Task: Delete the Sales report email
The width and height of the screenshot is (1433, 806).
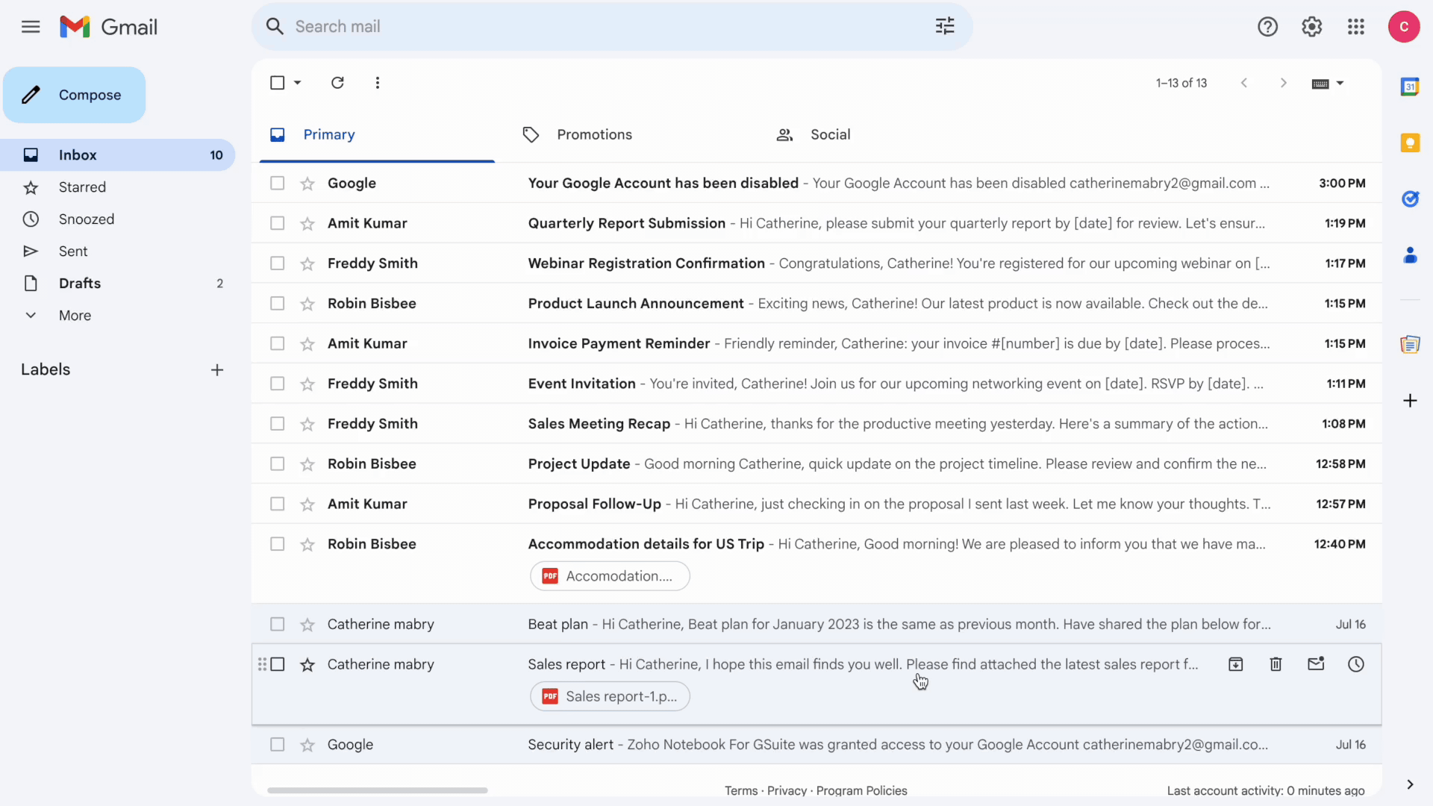Action: (x=1276, y=664)
